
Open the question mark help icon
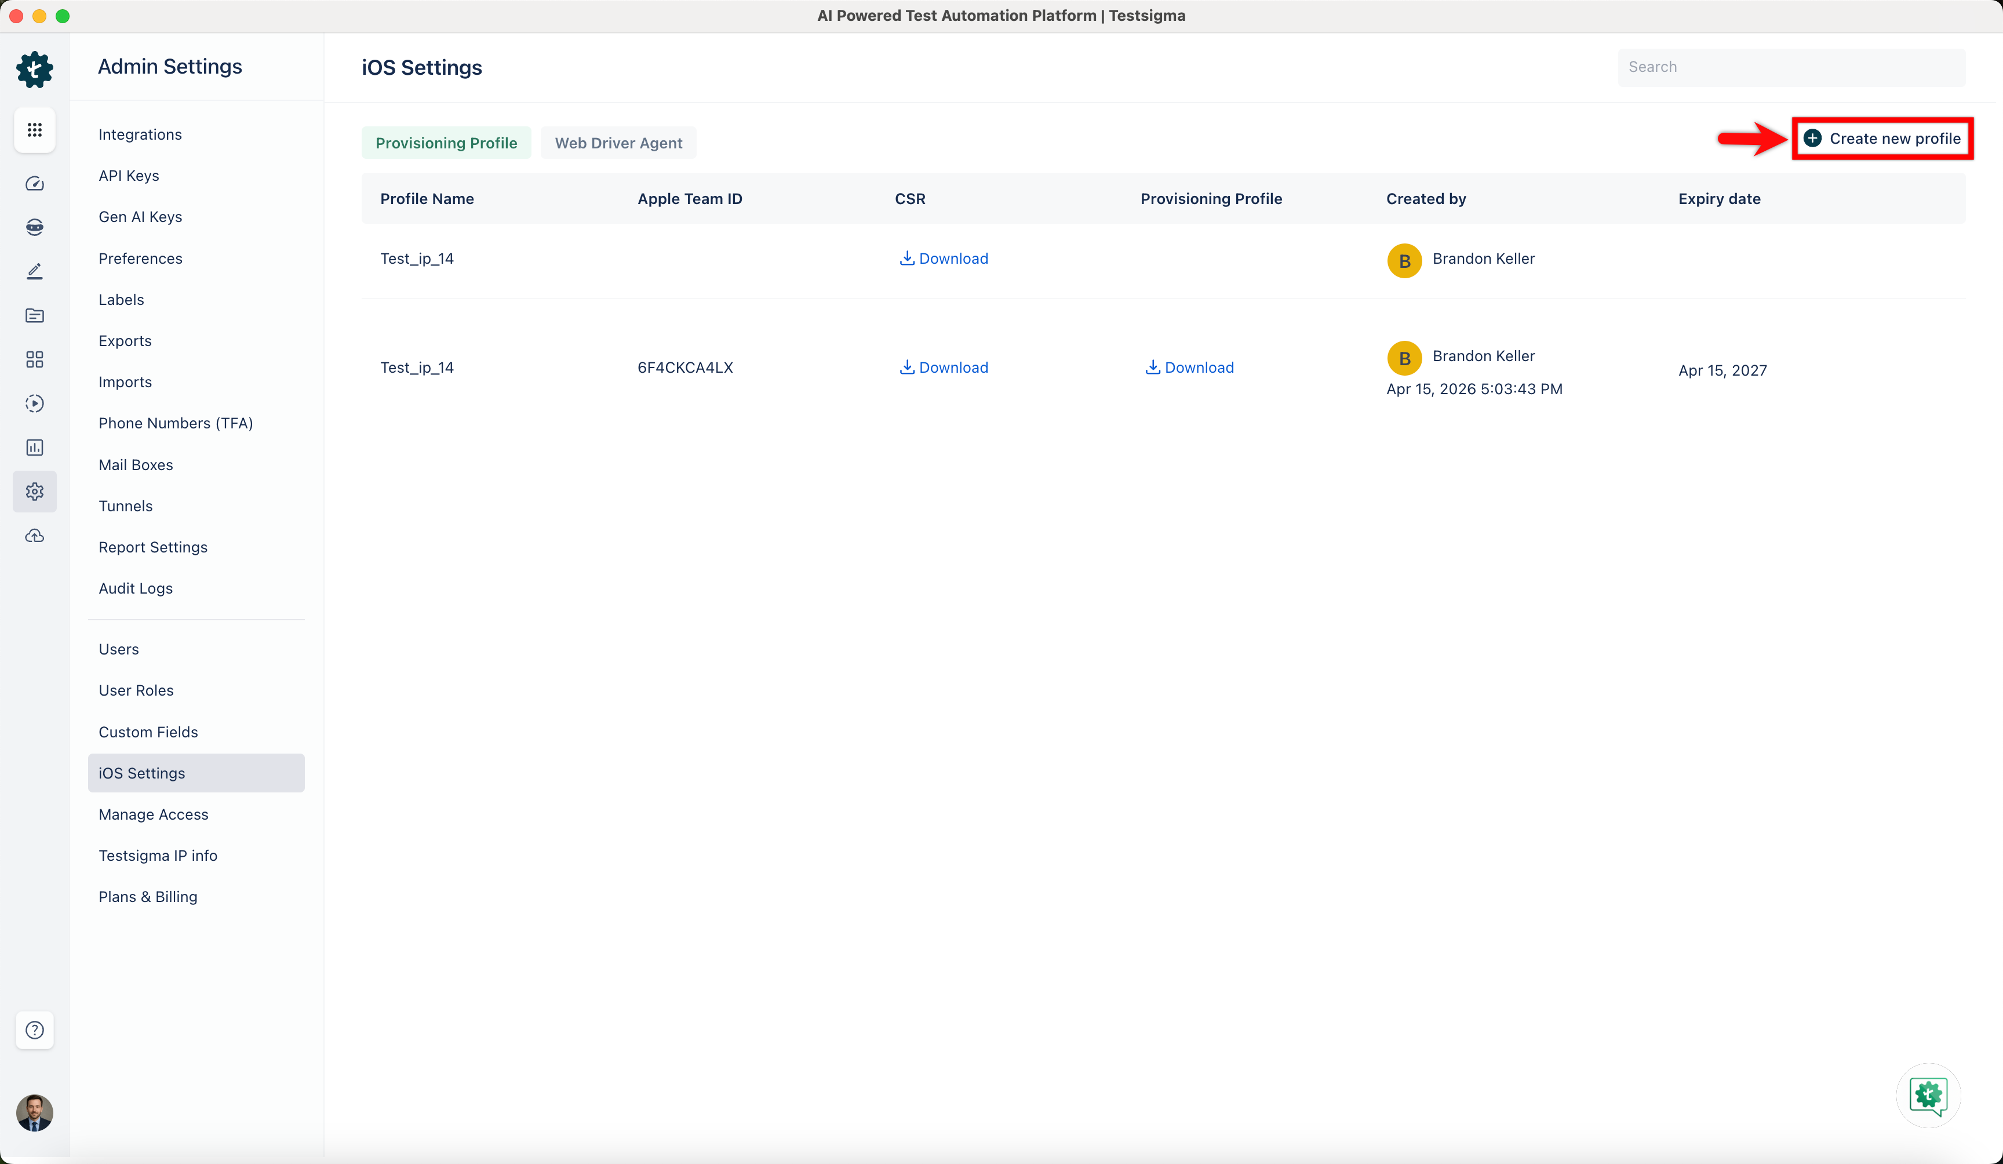[34, 1031]
